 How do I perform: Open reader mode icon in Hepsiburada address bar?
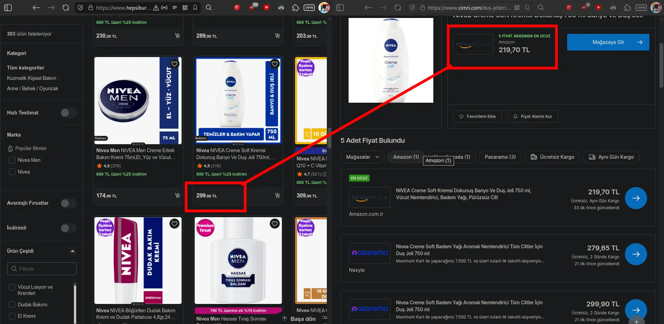click(175, 8)
